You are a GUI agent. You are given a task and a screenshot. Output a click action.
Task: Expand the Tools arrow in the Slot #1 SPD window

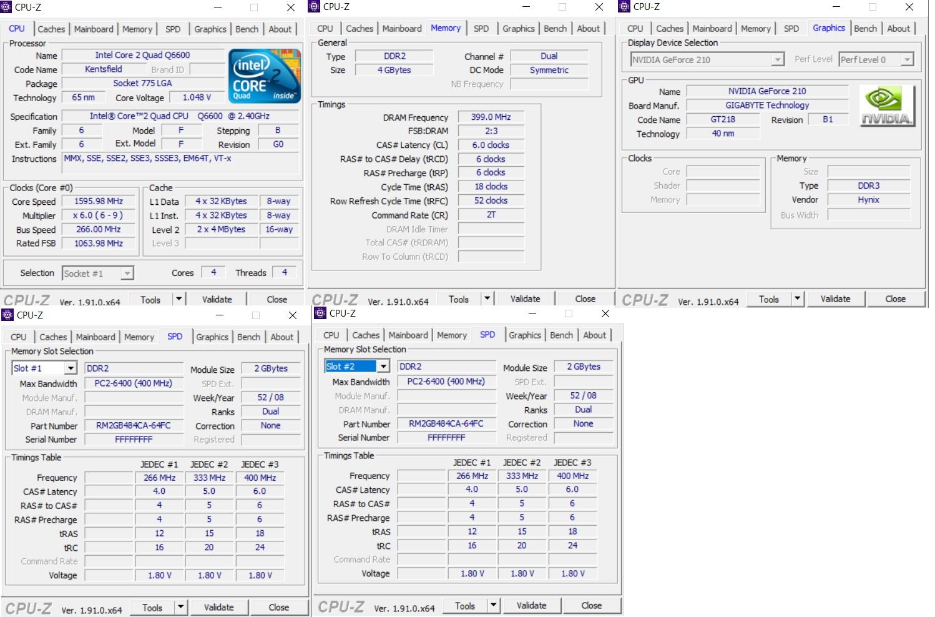click(180, 607)
